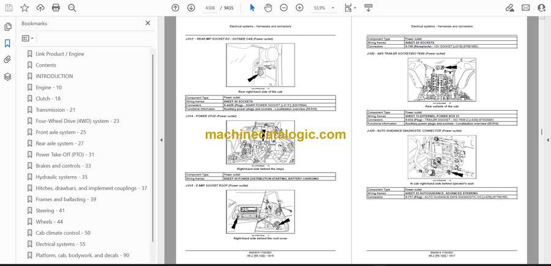Click the bookmark ribbon icon beside Wheels - 44
The image size is (551, 266).
[x=30, y=222]
